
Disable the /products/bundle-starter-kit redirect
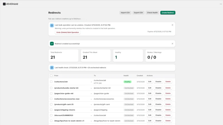point(158,88)
